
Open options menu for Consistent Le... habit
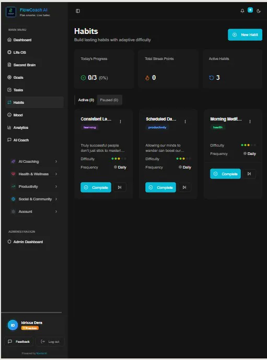click(x=120, y=122)
